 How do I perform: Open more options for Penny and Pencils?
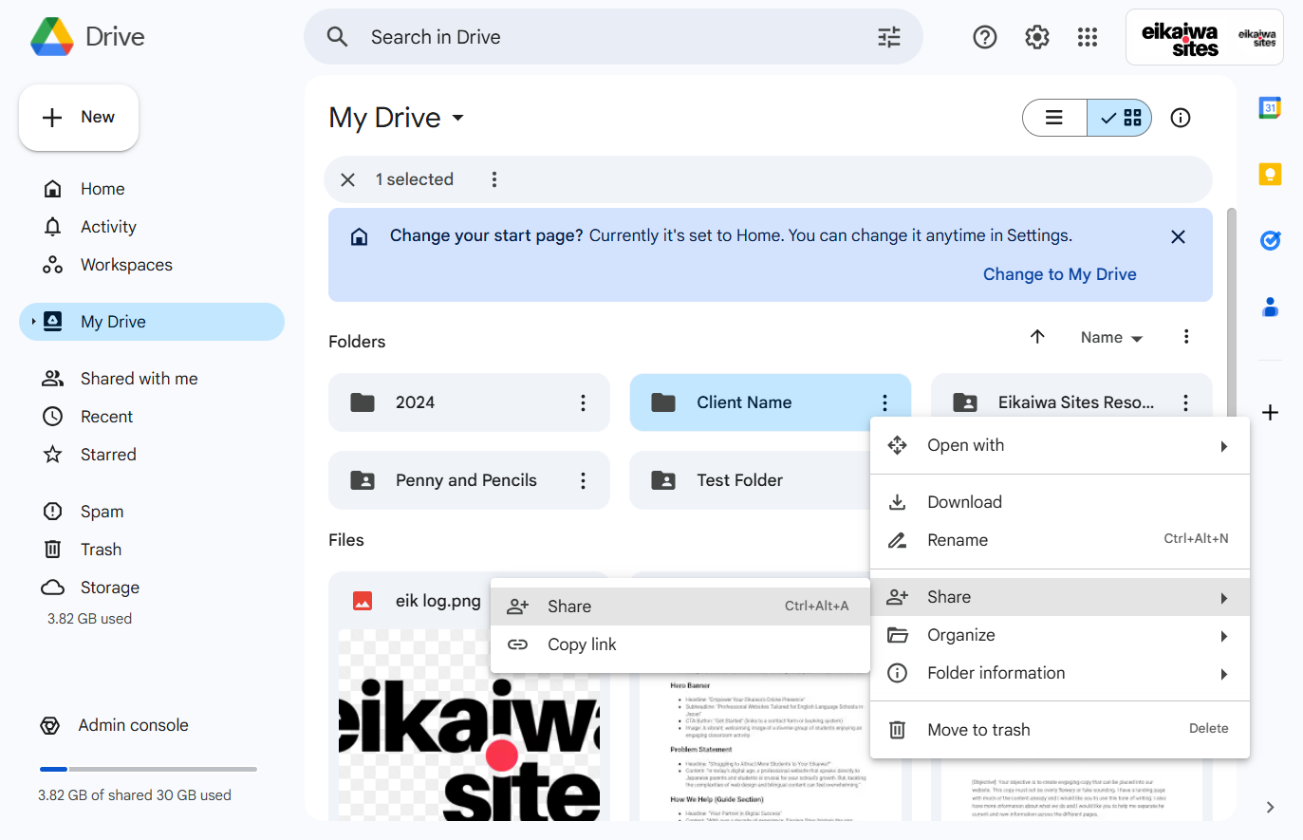pos(583,480)
